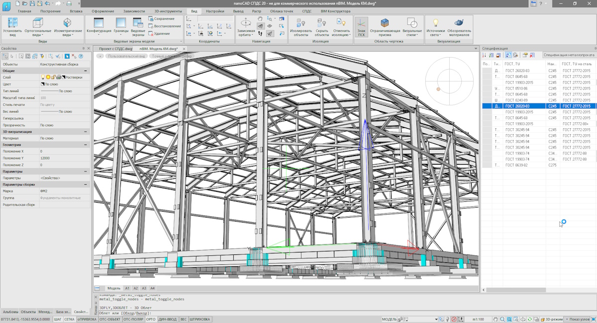Click the Границы viewport icon
The width and height of the screenshot is (597, 323).
tap(121, 27)
